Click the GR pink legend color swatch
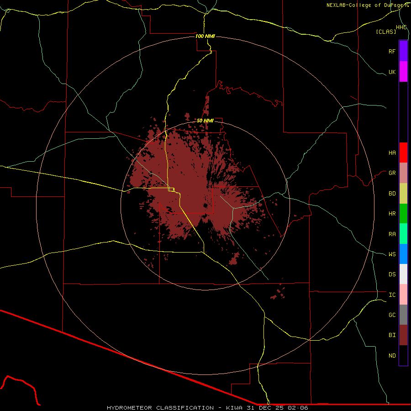Viewport: 411px width, 411px height. [x=403, y=173]
